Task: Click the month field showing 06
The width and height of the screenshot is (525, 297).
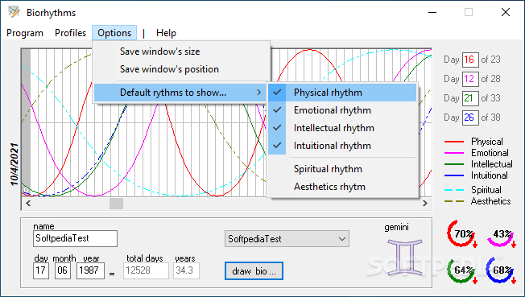Action: coord(63,270)
